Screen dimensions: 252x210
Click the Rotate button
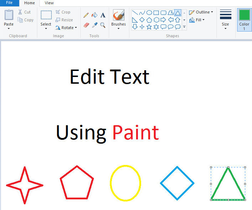click(66, 28)
